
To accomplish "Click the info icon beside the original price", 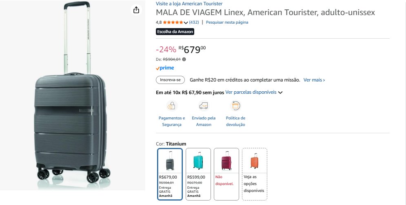I will click(184, 59).
